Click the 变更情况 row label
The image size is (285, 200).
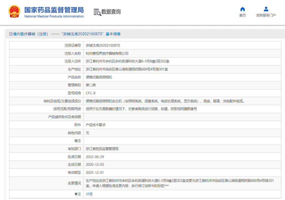tap(74, 183)
